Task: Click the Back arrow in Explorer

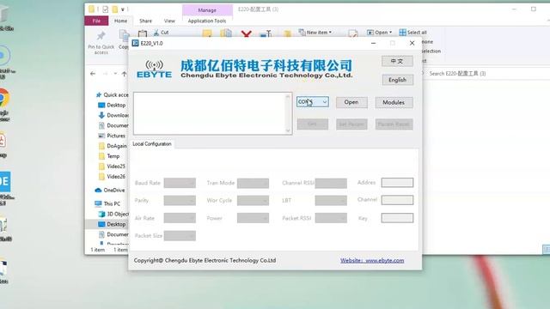Action: 93,74
